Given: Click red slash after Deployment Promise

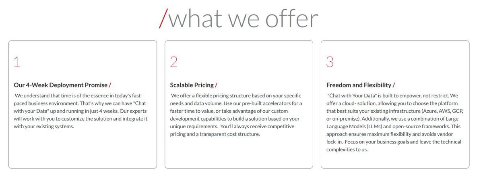Looking at the screenshot, I should (110, 85).
